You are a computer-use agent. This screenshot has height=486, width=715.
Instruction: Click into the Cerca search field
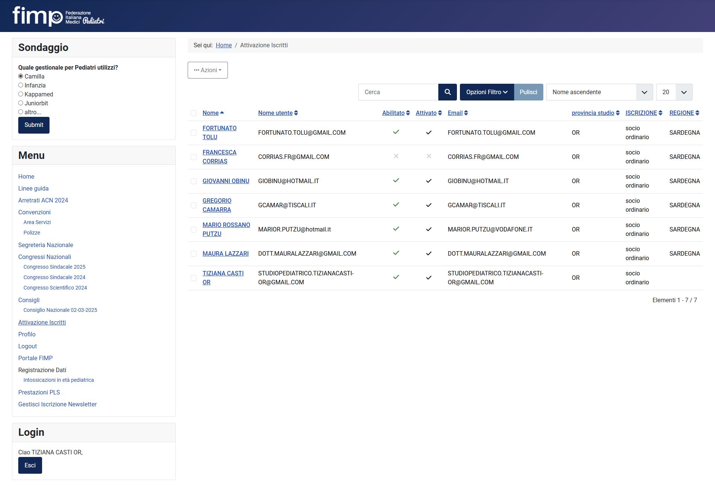(398, 92)
